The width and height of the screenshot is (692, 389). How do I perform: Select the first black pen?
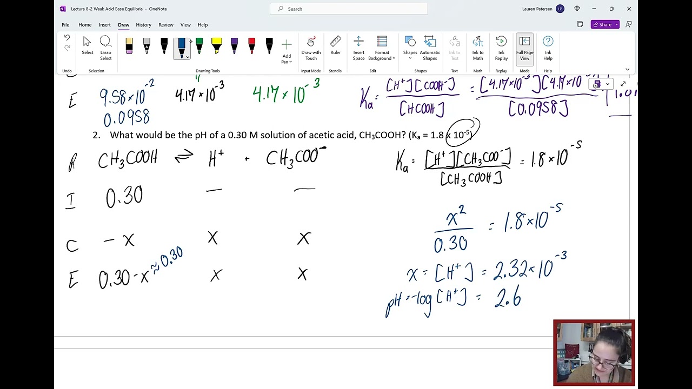(x=164, y=46)
